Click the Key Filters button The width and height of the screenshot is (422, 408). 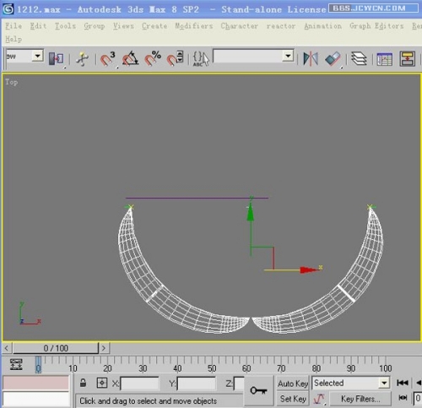pyautogui.click(x=360, y=399)
